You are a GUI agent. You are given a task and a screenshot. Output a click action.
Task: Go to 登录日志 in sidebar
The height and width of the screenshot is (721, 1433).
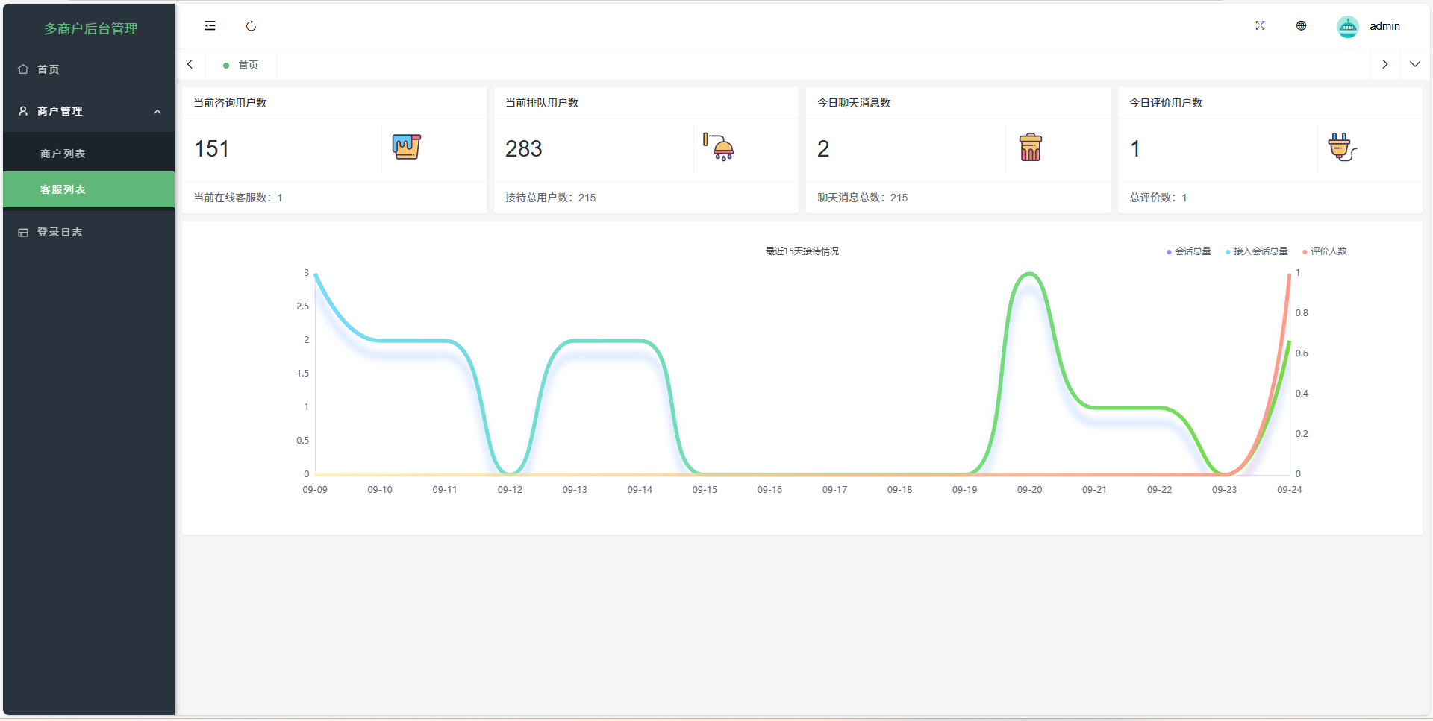(x=60, y=233)
